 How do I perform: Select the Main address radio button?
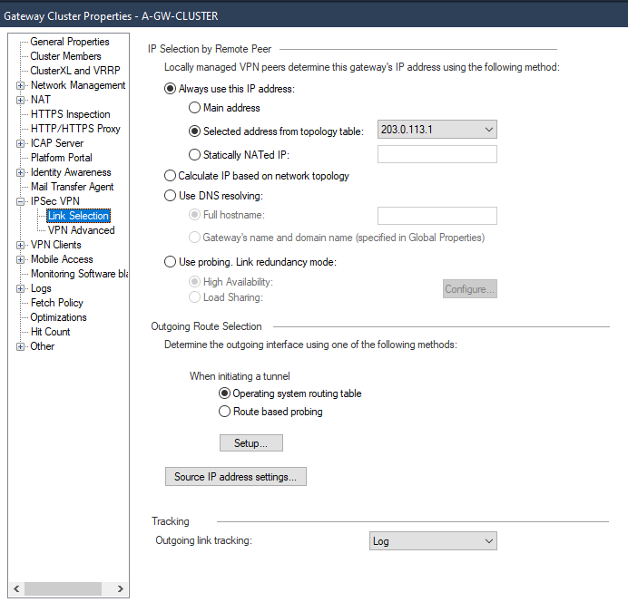pos(194,108)
